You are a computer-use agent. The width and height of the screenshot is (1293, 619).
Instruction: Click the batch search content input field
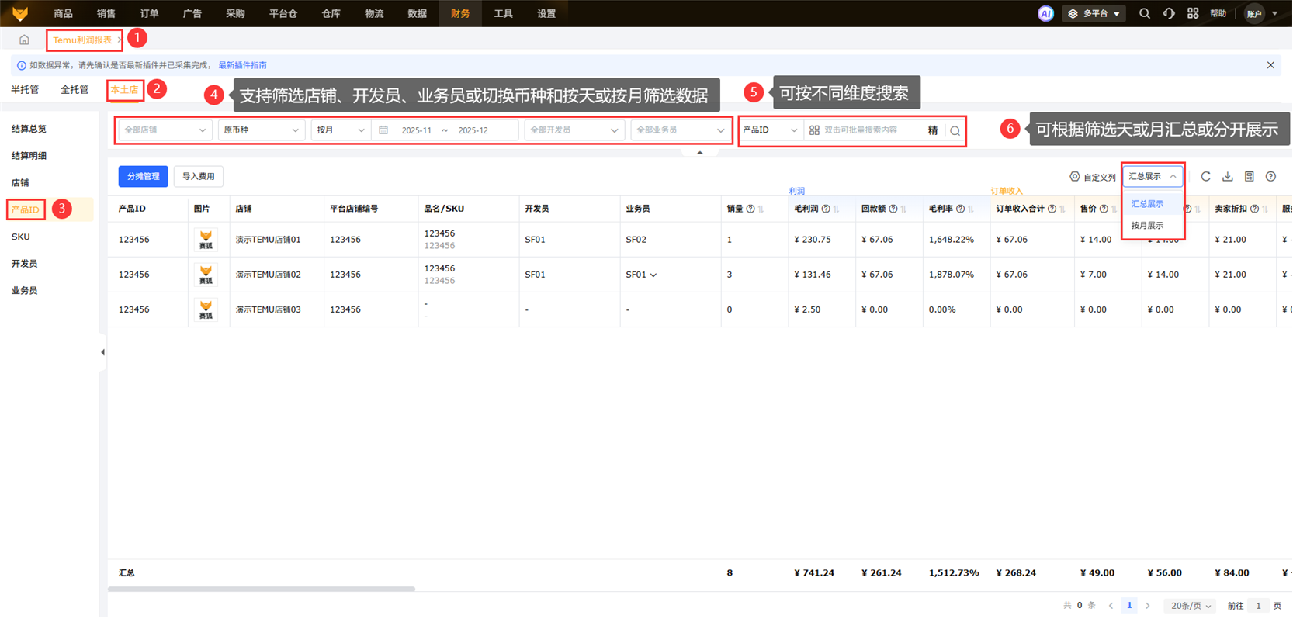point(869,130)
